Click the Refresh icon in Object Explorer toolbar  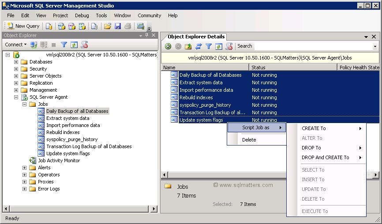pos(74,45)
